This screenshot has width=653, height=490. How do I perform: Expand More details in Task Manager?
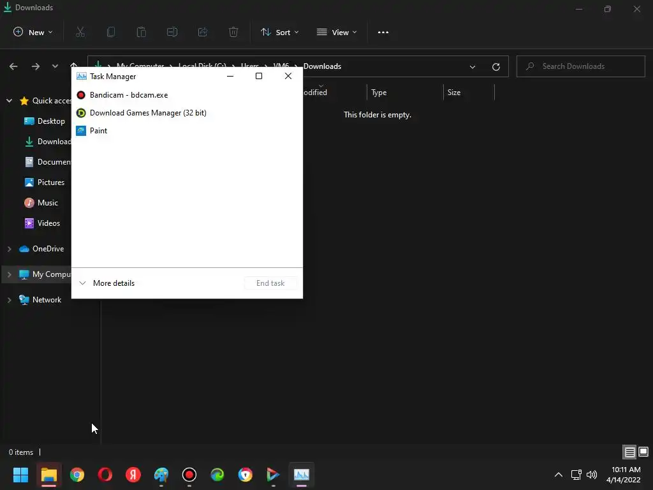coord(106,283)
